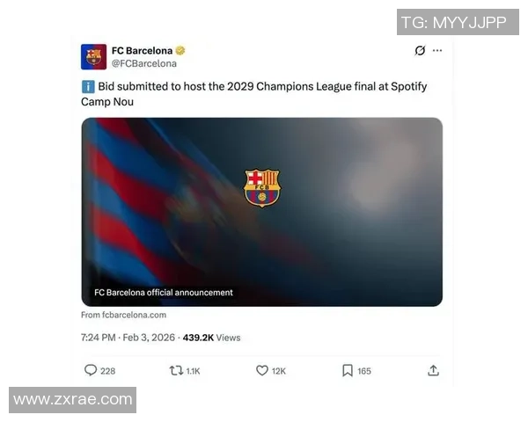
Task: Click the blue info emoji in tweet
Action: coord(88,87)
